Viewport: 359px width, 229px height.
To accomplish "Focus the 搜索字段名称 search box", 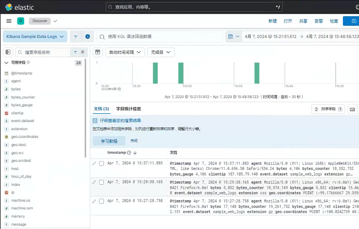I will (x=43, y=52).
